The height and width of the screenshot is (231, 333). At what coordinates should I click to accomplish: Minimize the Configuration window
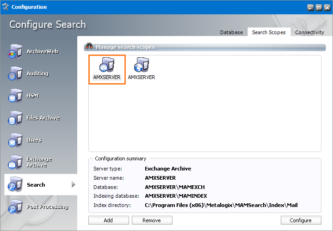pyautogui.click(x=310, y=8)
